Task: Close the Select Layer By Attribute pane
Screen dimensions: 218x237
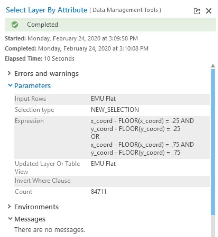Action: [209, 11]
